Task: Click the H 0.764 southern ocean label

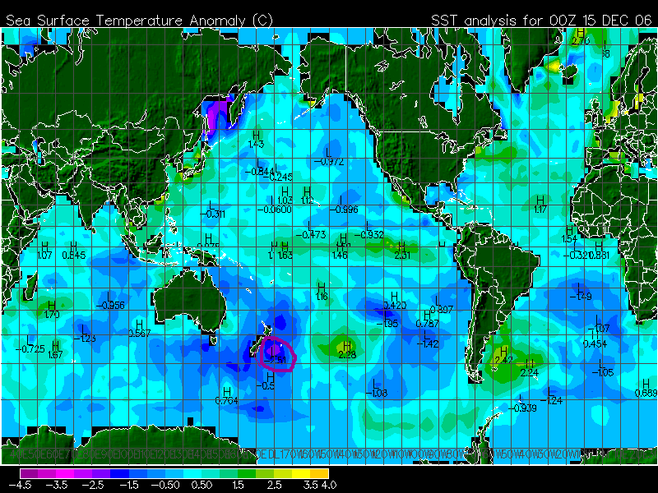Action: [x=227, y=396]
